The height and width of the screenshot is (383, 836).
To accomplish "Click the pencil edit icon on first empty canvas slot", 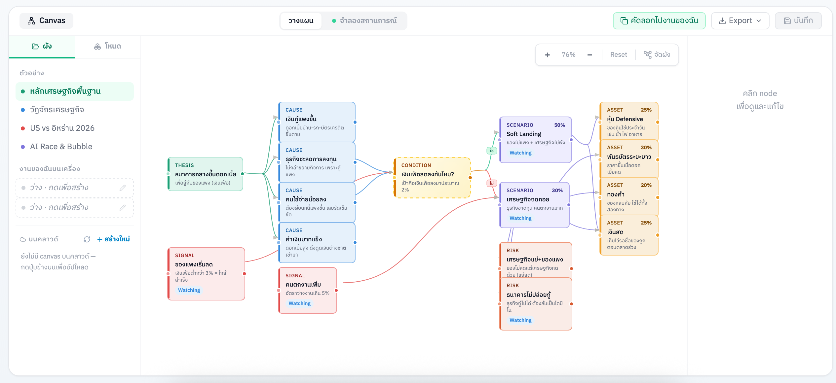I will (x=123, y=187).
